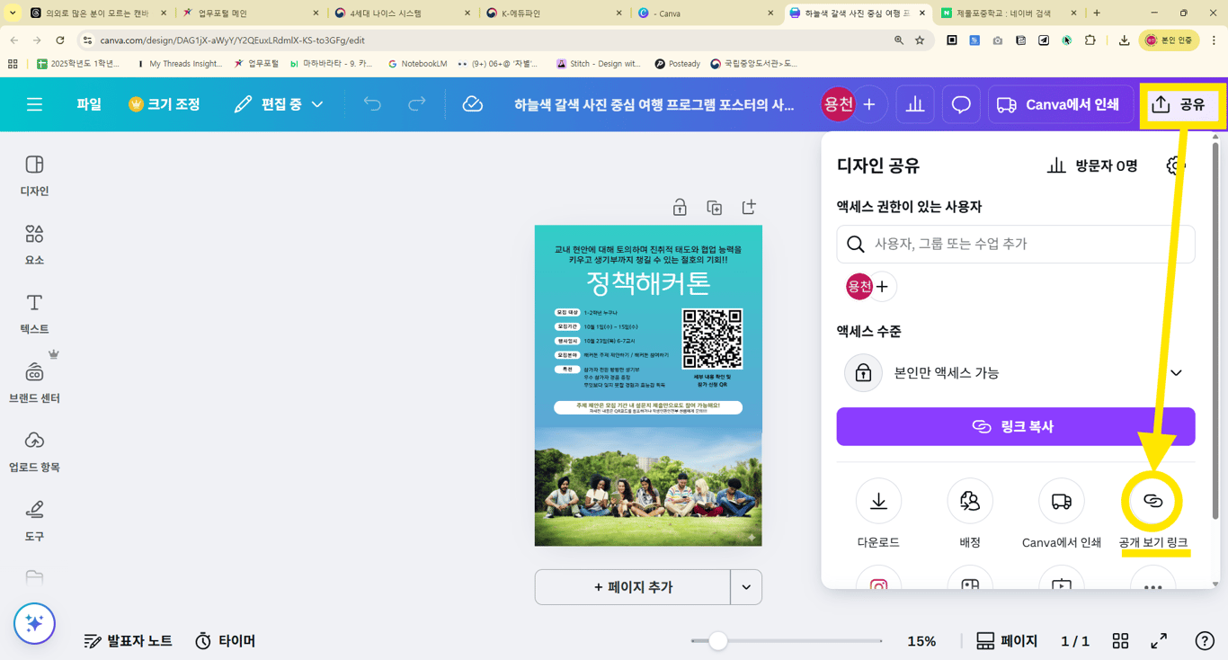Viewport: 1228px width, 660px height.
Task: Go back in browser history
Action: tap(13, 40)
